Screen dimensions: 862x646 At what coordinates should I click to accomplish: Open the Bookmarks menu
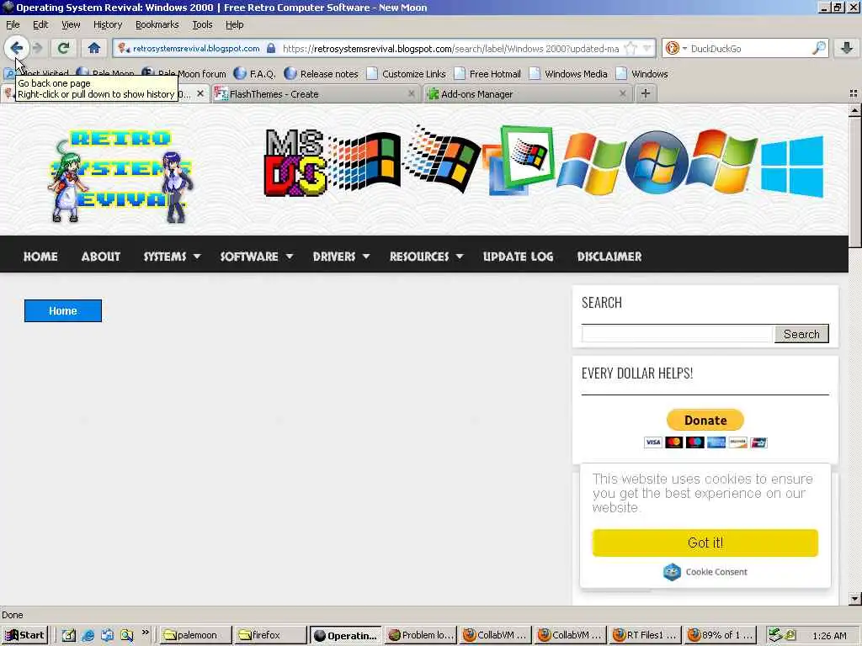(x=157, y=24)
